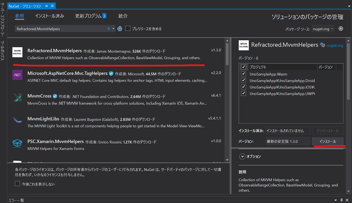The width and height of the screenshot is (352, 203).
Task: Check the don't show this again box
Action: [17, 183]
